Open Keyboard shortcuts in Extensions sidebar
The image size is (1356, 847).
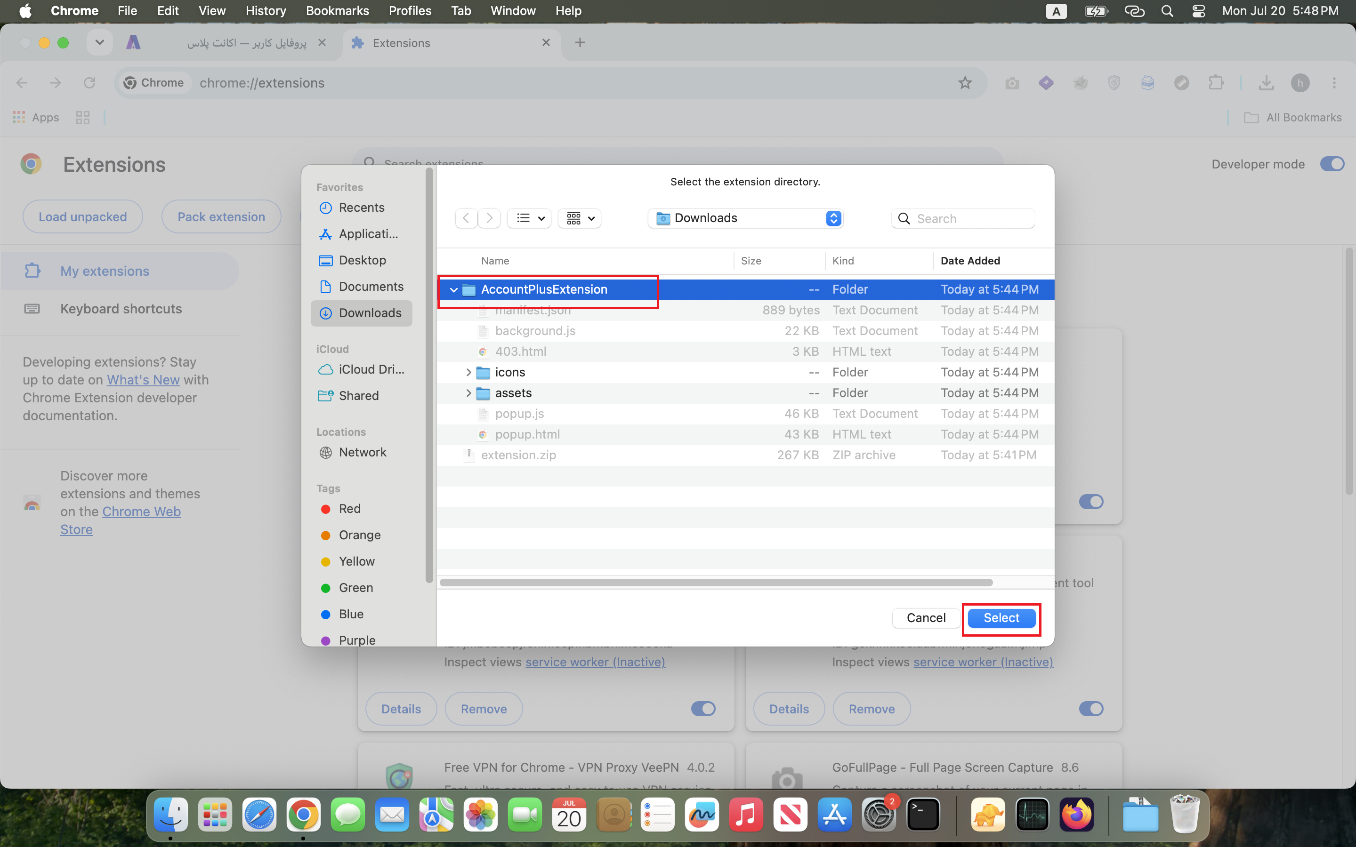[120, 309]
